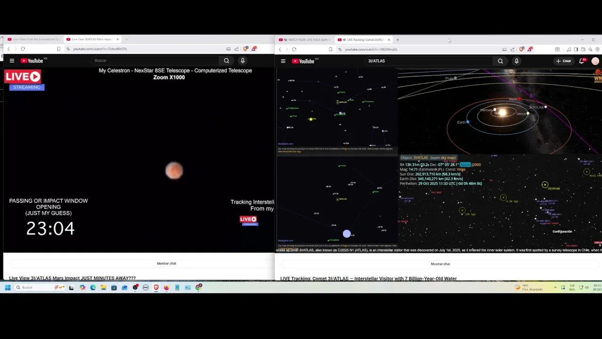Open new tab in left browser window
Screen dimensions: 602x339
pos(126,40)
